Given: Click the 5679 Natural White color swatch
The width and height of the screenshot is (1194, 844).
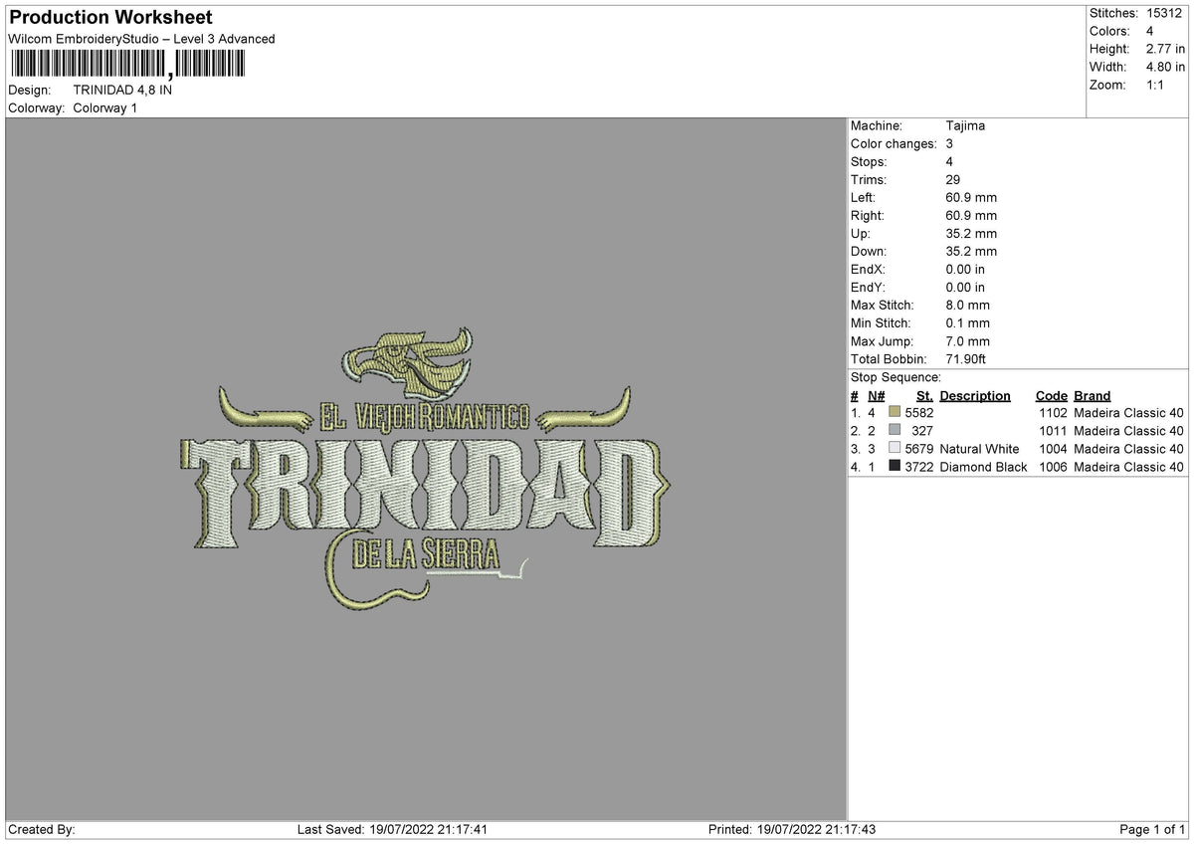Looking at the screenshot, I should [x=895, y=448].
